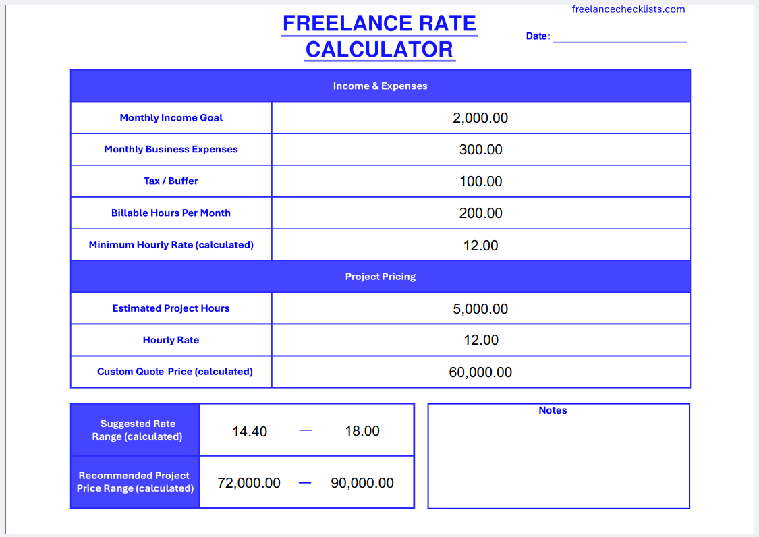Select the lower suggested rate 14.40
This screenshot has width=759, height=537.
click(250, 432)
